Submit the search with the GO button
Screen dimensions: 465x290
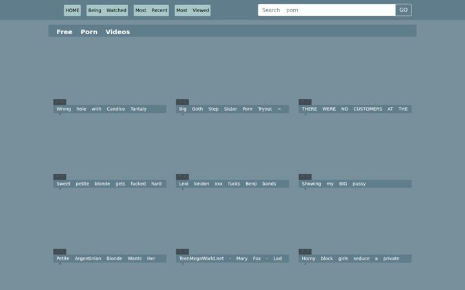pos(403,10)
